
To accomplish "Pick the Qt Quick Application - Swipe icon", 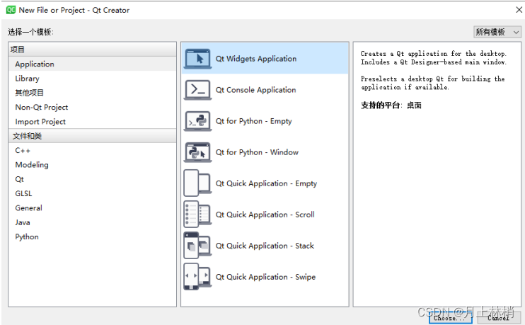I will (x=197, y=276).
